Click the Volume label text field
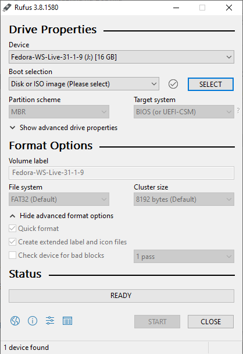Image resolution: width=243 pixels, height=354 pixels. [121, 173]
